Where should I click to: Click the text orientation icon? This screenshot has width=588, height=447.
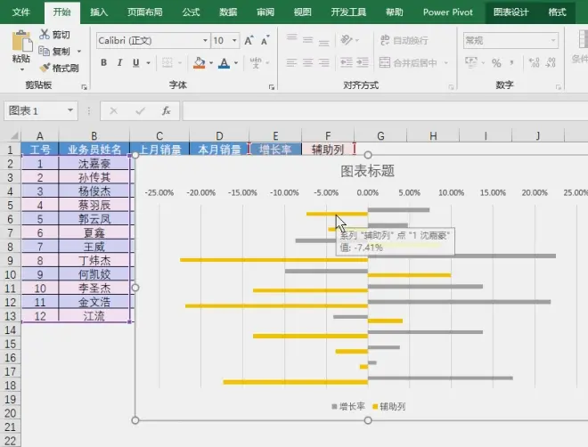[x=347, y=39]
